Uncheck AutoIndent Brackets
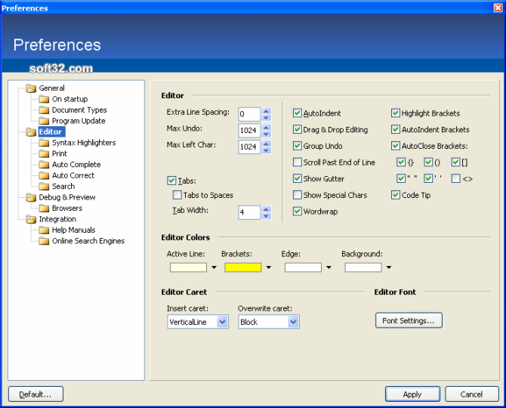 coord(396,129)
